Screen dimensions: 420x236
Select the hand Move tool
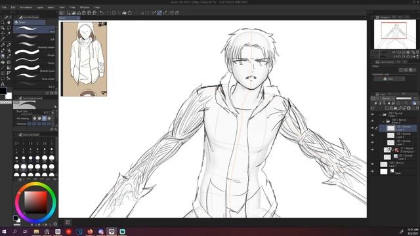tap(9, 22)
